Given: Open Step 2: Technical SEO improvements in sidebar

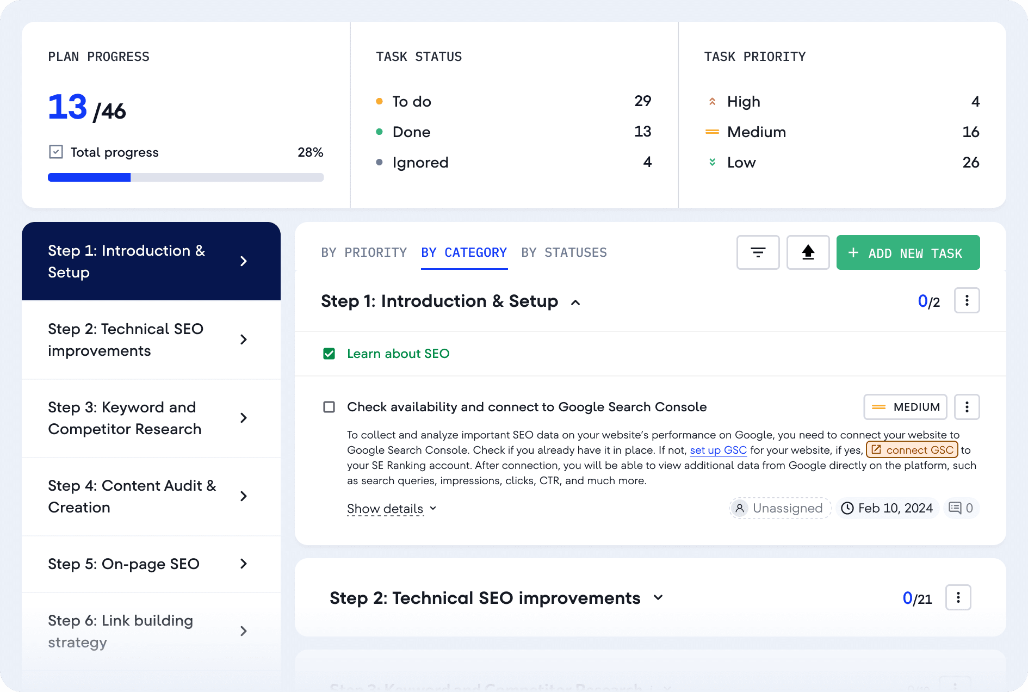Looking at the screenshot, I should tap(151, 339).
